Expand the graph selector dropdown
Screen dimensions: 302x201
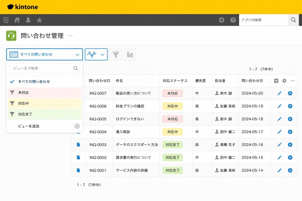tap(96, 54)
